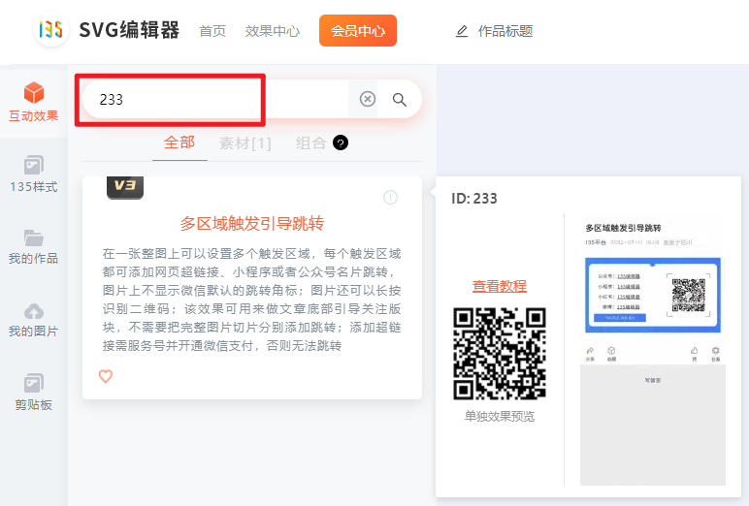Go to 首页 in the top navigation
This screenshot has height=506, width=749.
click(x=212, y=32)
